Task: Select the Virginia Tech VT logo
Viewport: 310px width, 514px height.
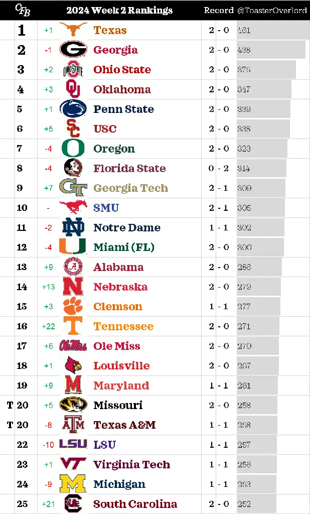Action: pyautogui.click(x=73, y=464)
